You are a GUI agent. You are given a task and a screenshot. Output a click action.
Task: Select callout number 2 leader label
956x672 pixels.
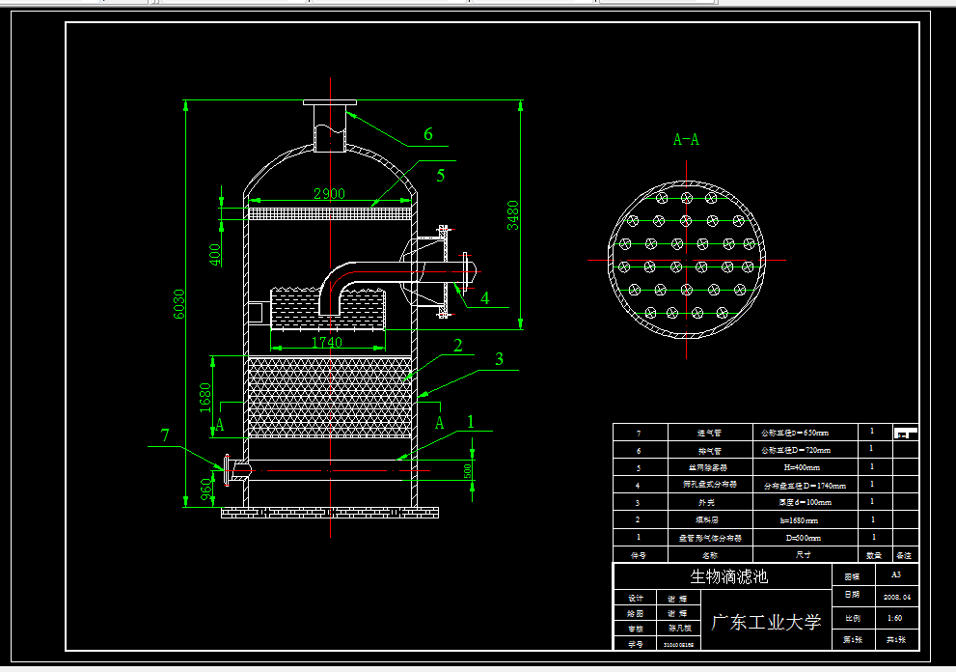pos(458,346)
